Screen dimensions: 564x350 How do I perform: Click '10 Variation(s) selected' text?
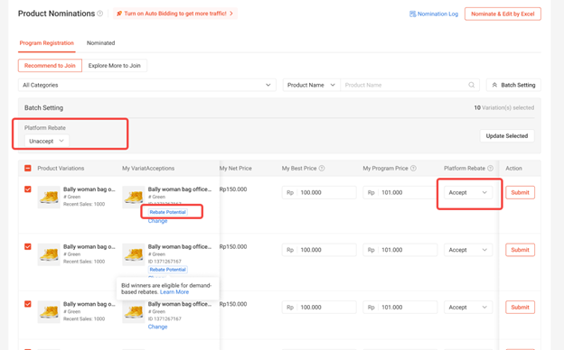pos(504,107)
